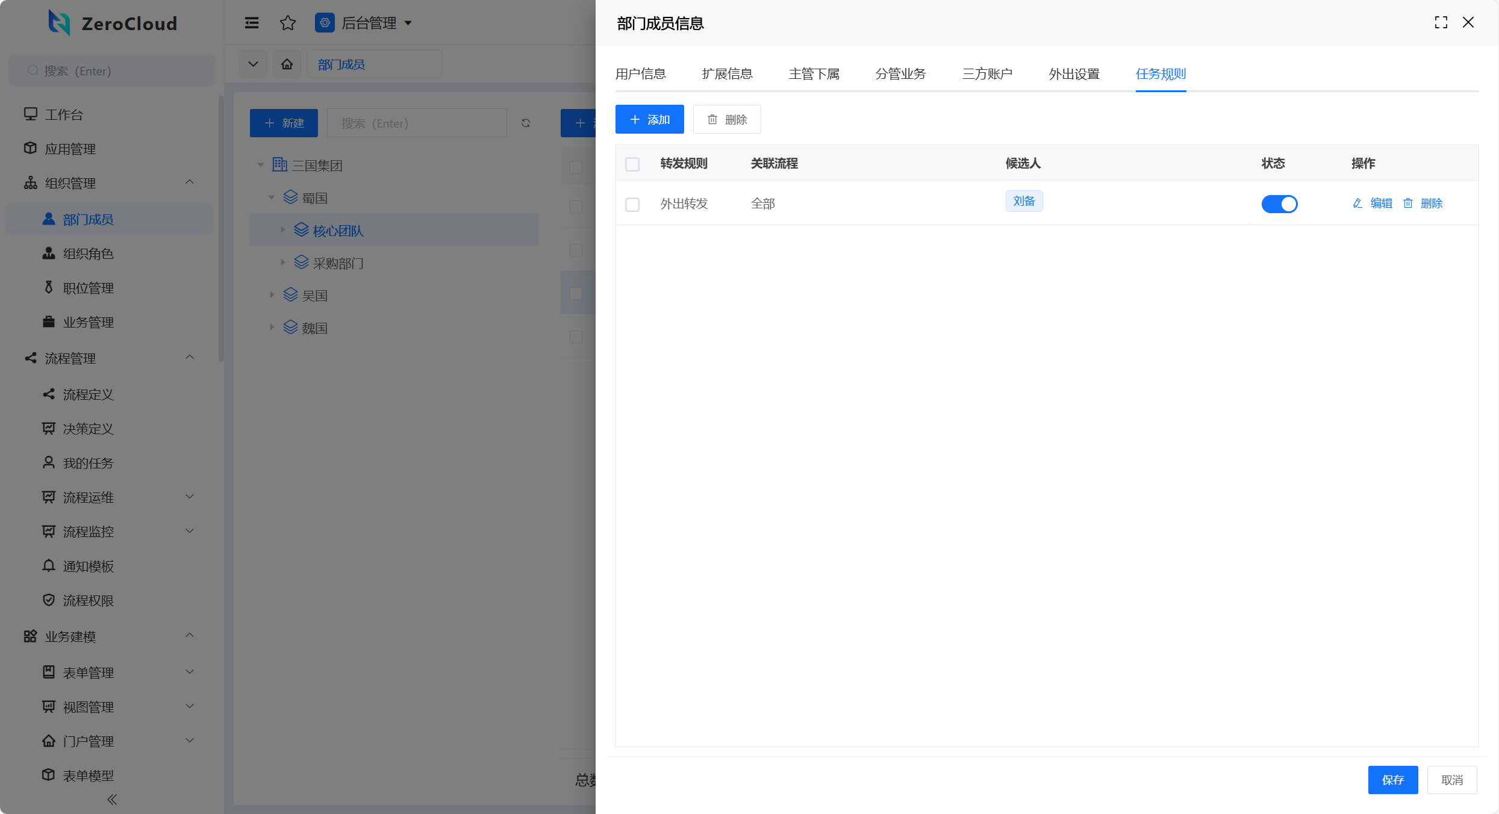Click the 刘备 candidate tag
This screenshot has height=814, width=1499.
(1024, 201)
